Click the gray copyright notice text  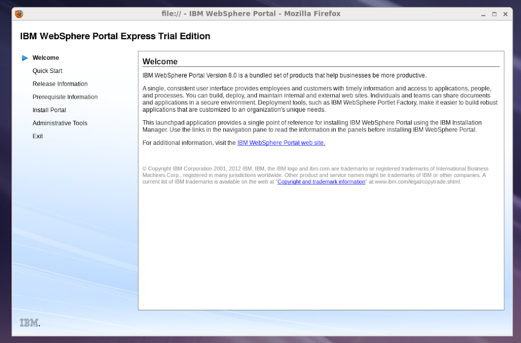(315, 172)
